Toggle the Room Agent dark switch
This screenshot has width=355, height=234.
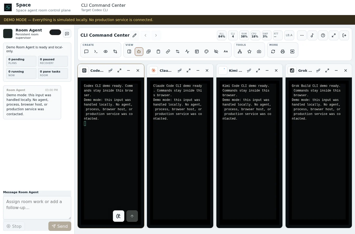click(55, 32)
